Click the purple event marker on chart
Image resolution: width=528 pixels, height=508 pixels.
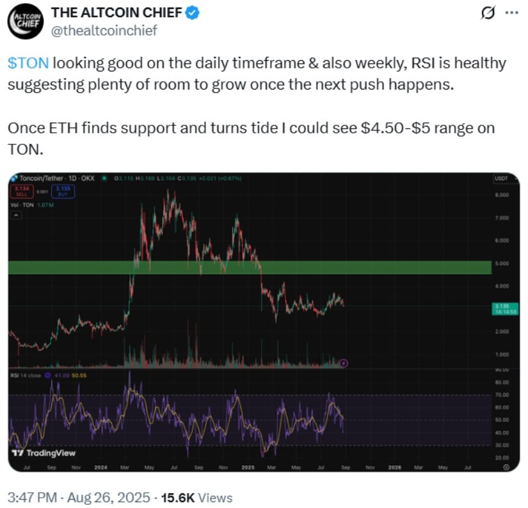344,363
